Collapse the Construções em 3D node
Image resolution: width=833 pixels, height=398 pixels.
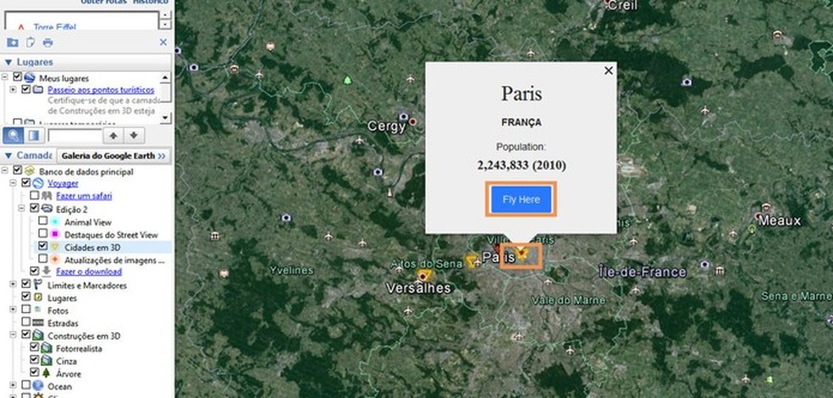point(14,335)
